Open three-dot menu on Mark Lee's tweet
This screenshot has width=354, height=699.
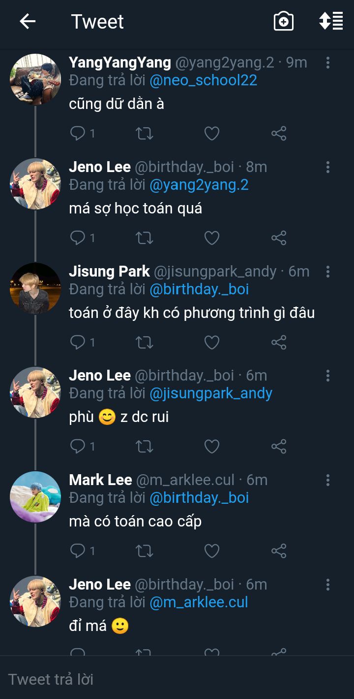pos(328,480)
